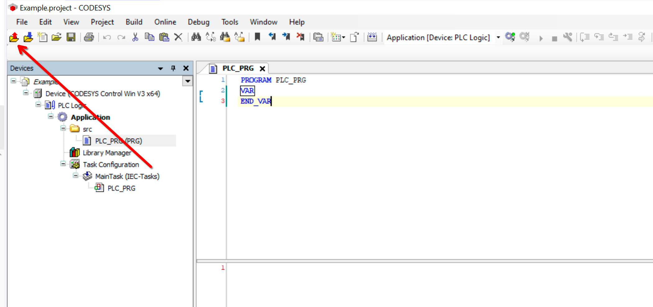Click the properties list toolbar icon
653x307 pixels.
point(318,37)
